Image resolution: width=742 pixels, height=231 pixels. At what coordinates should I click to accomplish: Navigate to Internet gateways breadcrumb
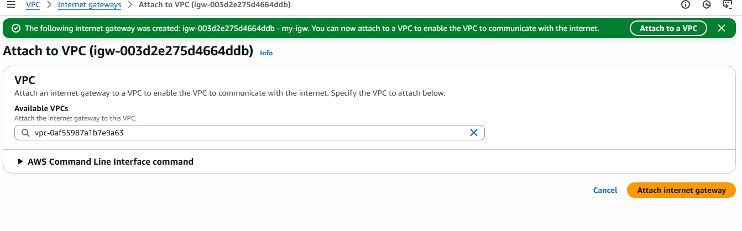click(x=90, y=5)
